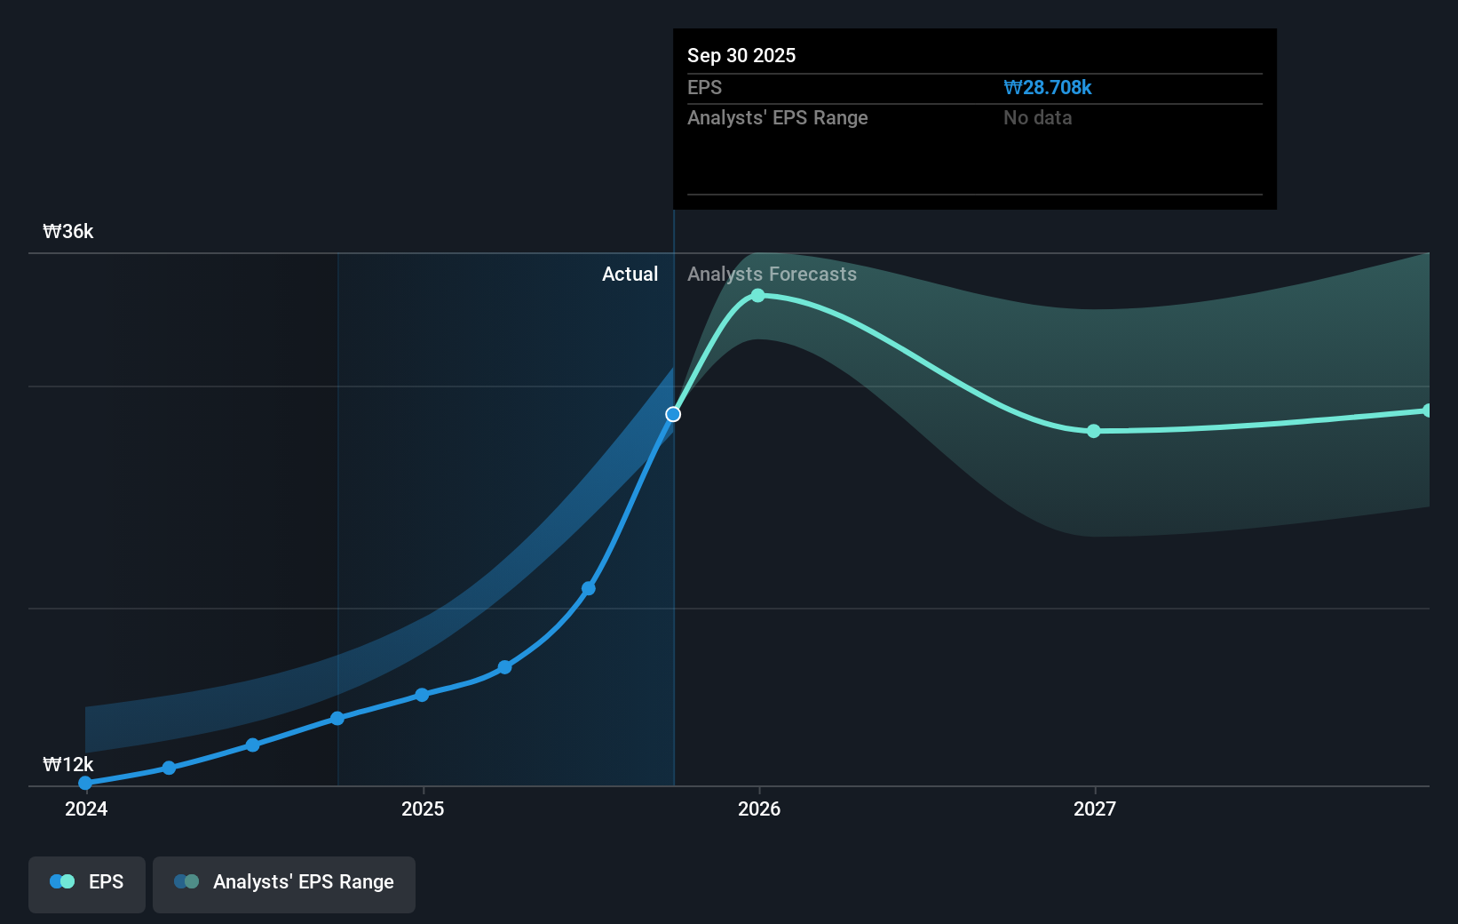Viewport: 1458px width, 924px height.
Task: Toggle the EPS series visibility
Action: tap(86, 884)
